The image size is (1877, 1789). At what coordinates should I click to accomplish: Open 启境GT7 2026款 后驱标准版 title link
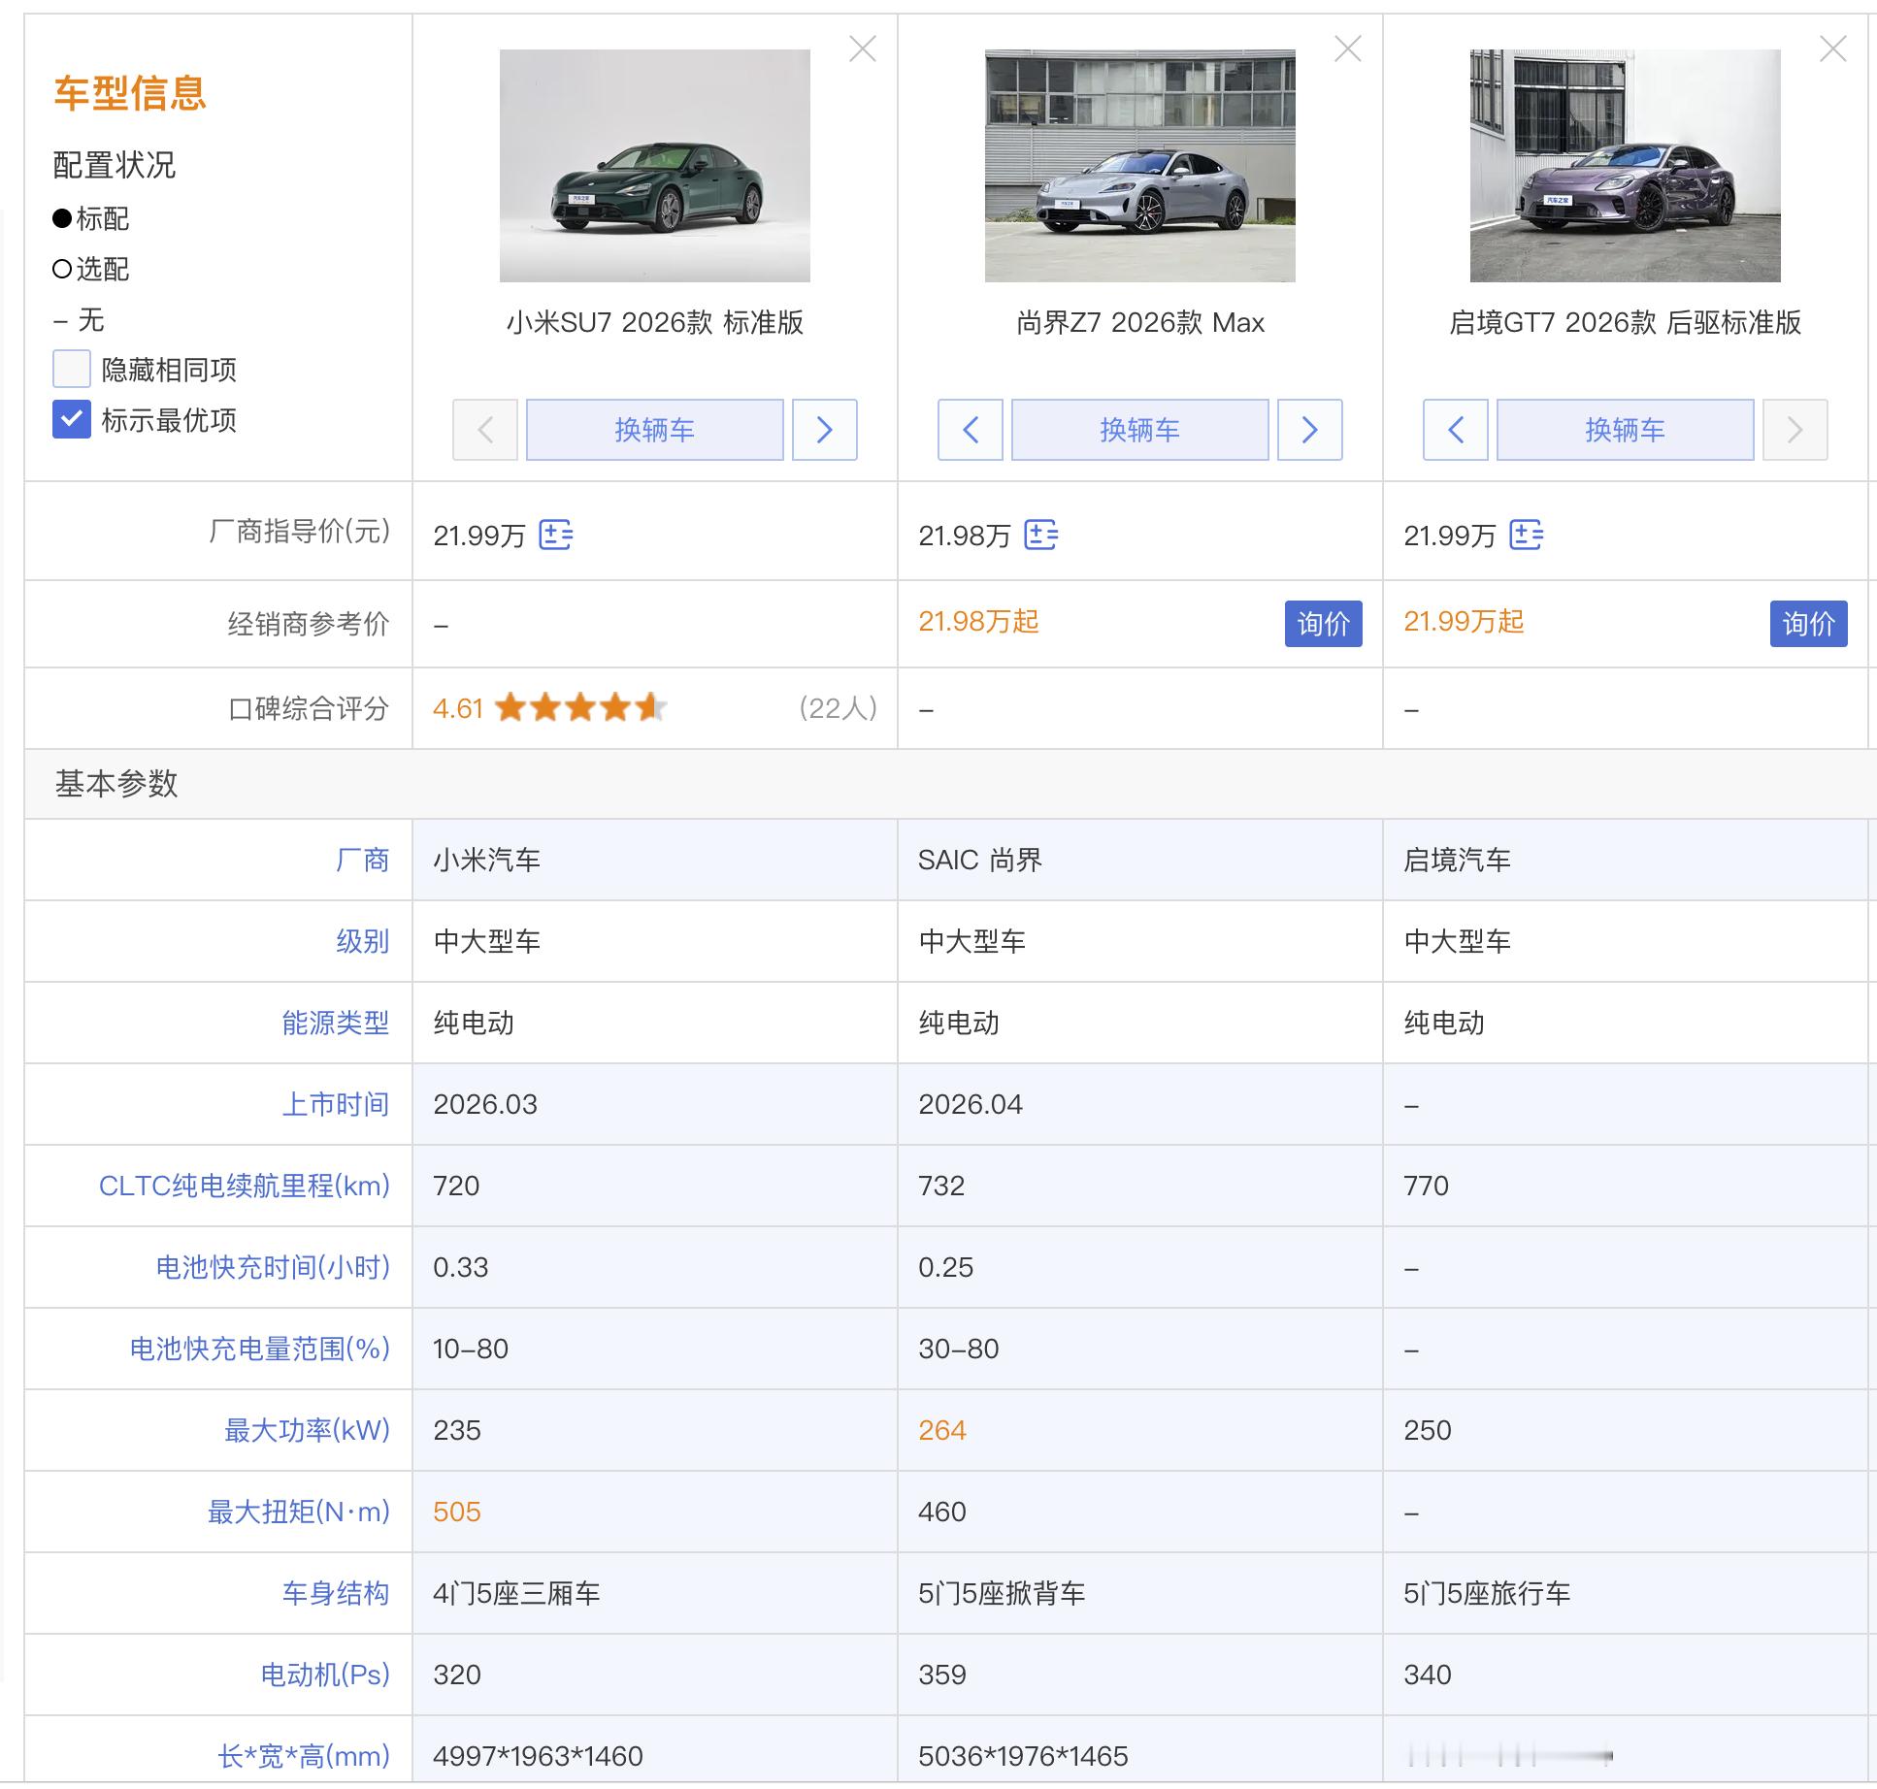pos(1626,322)
